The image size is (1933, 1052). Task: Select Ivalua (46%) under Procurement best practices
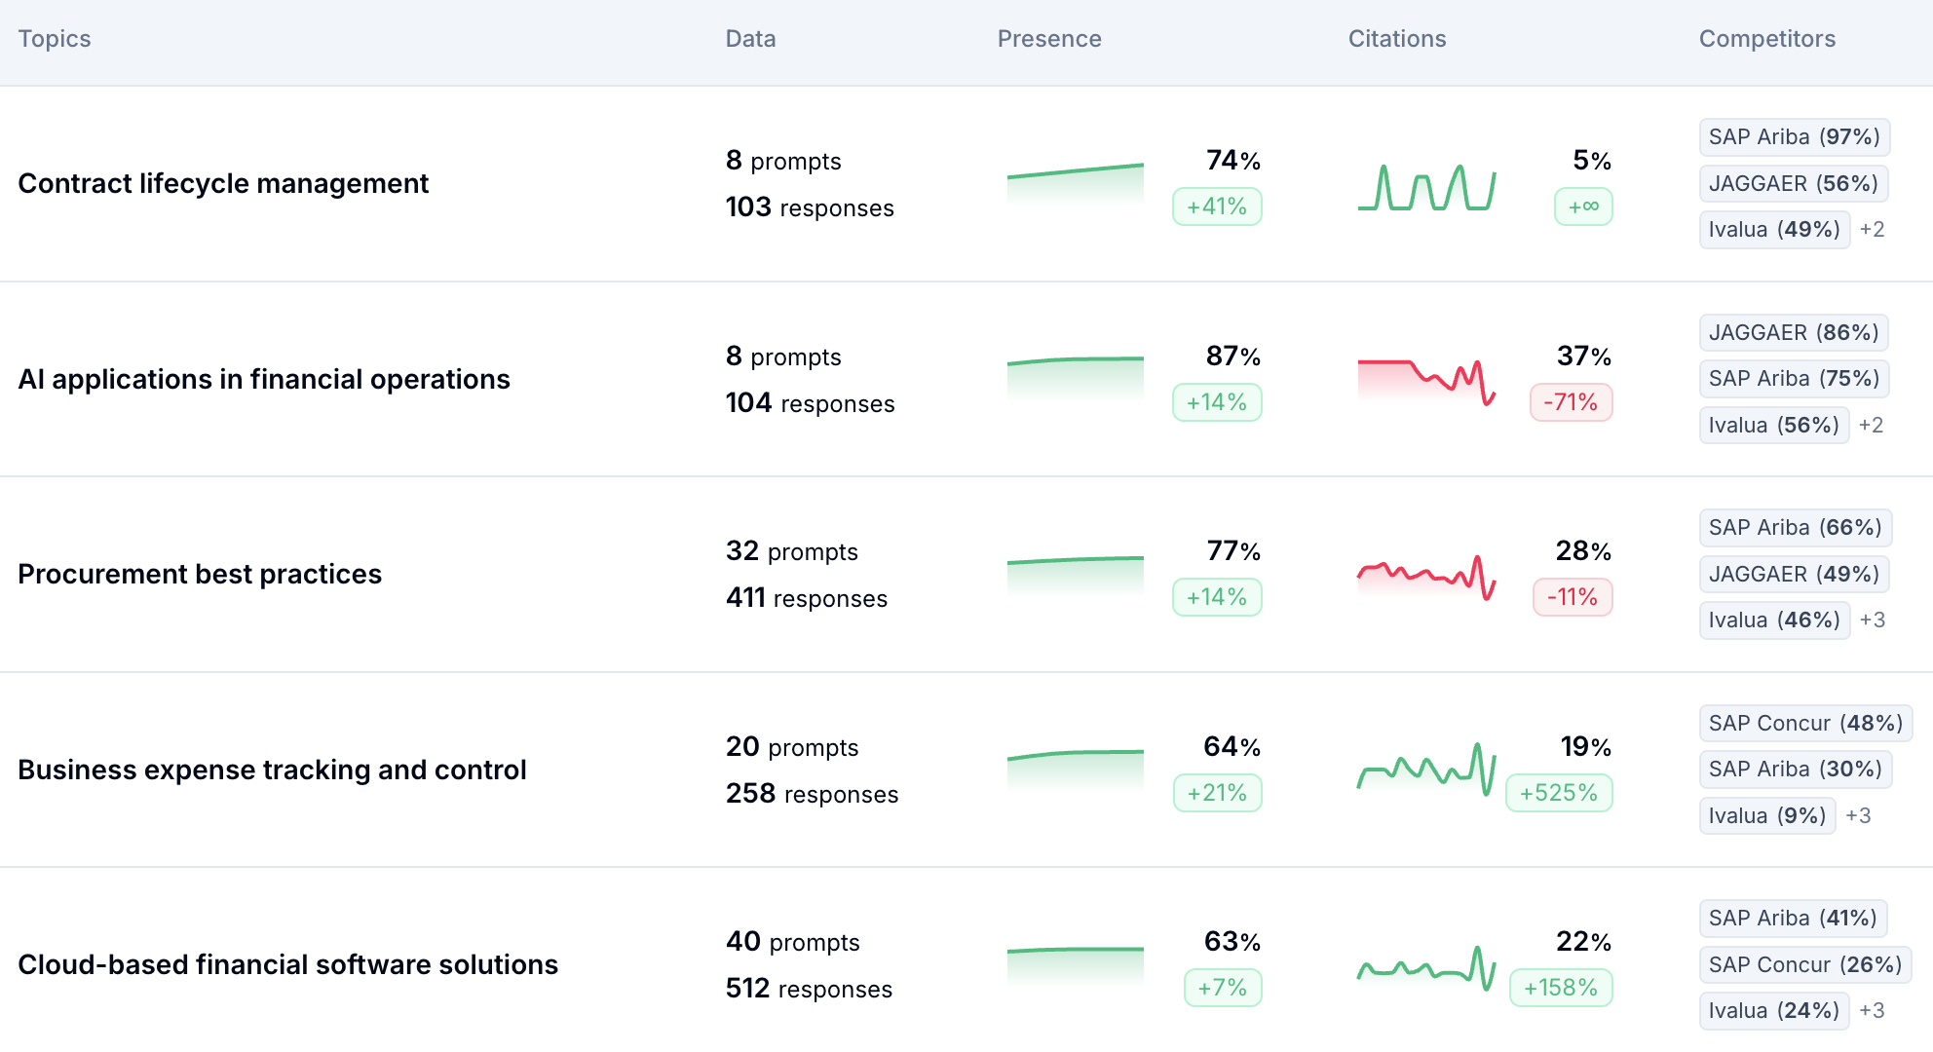coord(1774,620)
